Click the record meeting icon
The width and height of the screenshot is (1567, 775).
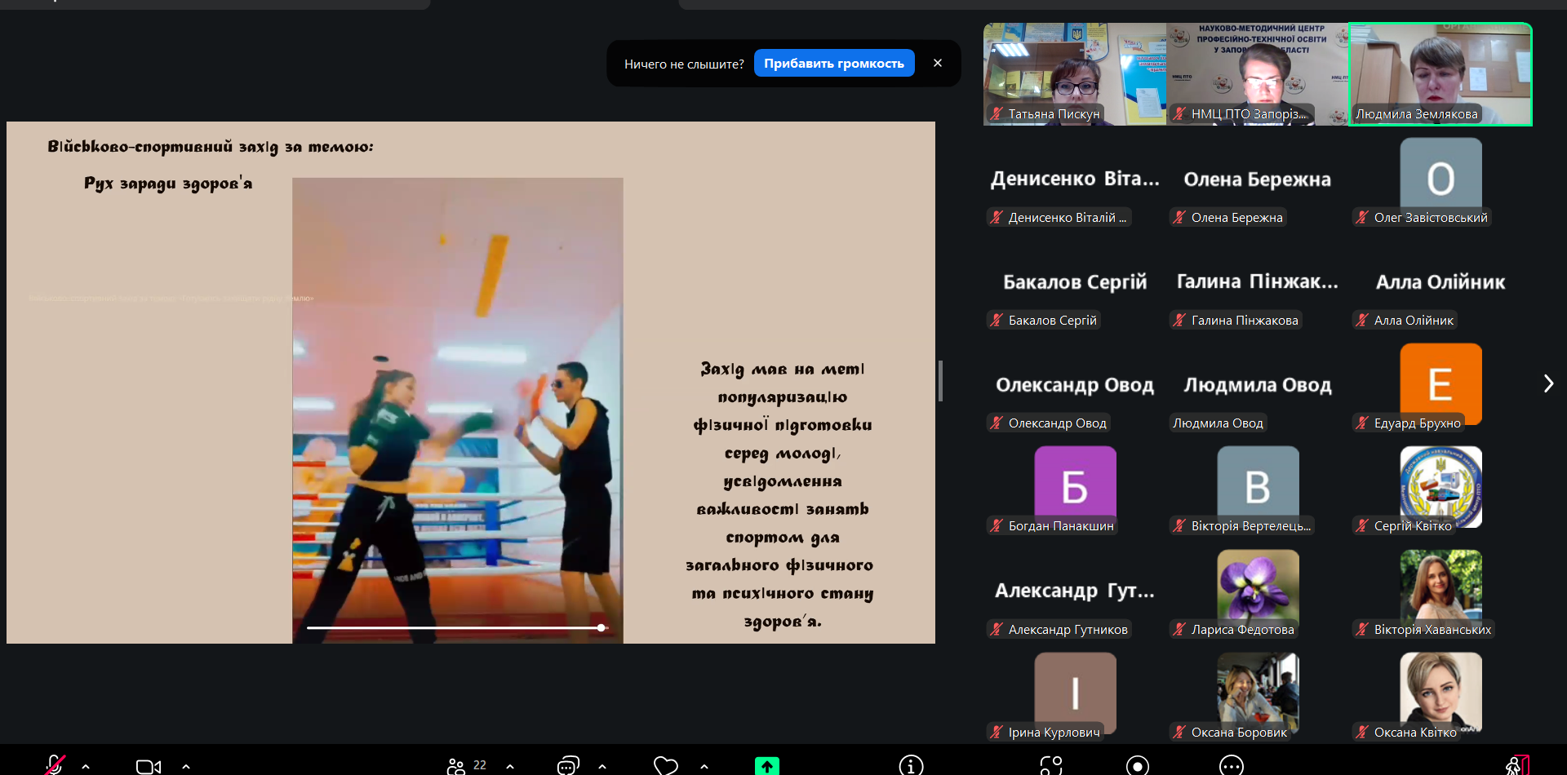pos(1137,765)
